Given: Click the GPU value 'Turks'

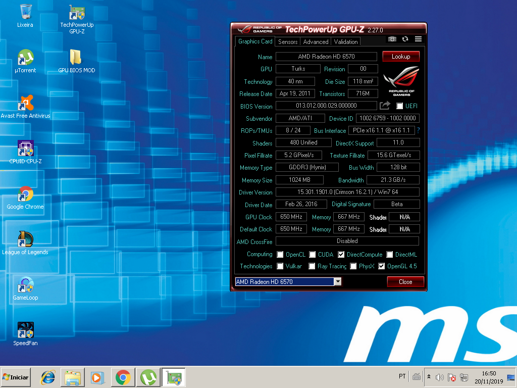Looking at the screenshot, I should pyautogui.click(x=298, y=69).
